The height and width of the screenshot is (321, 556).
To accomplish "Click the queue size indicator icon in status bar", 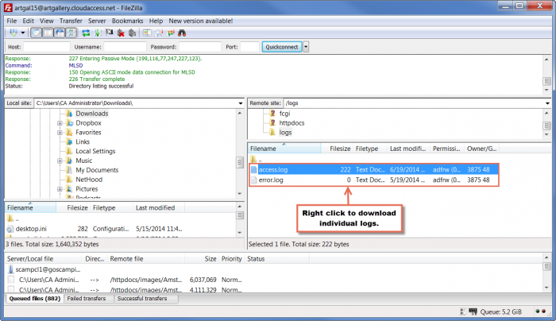I will click(x=473, y=311).
